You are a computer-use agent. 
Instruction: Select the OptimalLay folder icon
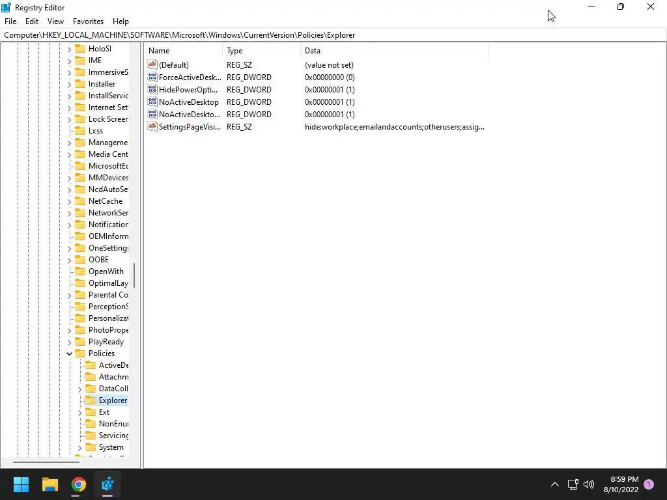point(80,283)
